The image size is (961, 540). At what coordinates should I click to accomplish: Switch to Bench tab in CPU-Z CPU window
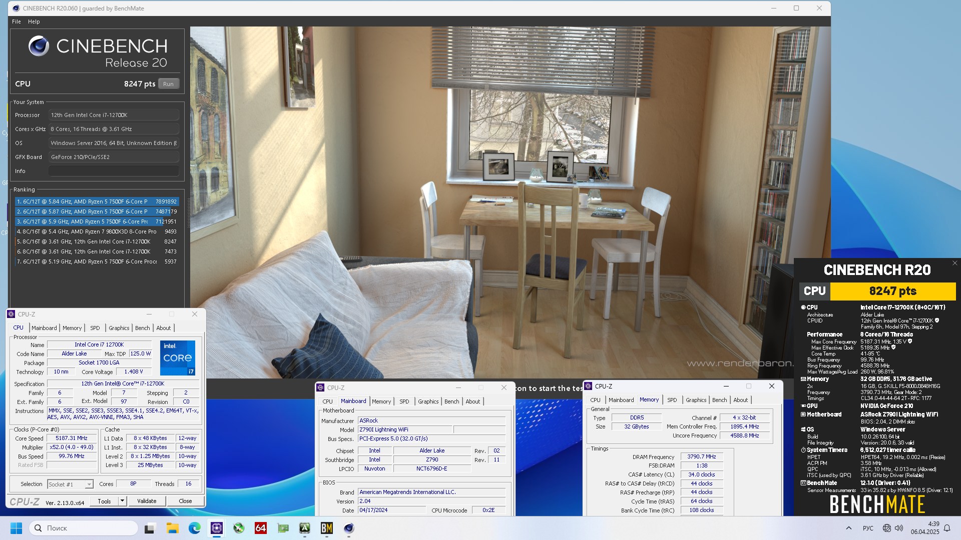tap(143, 328)
